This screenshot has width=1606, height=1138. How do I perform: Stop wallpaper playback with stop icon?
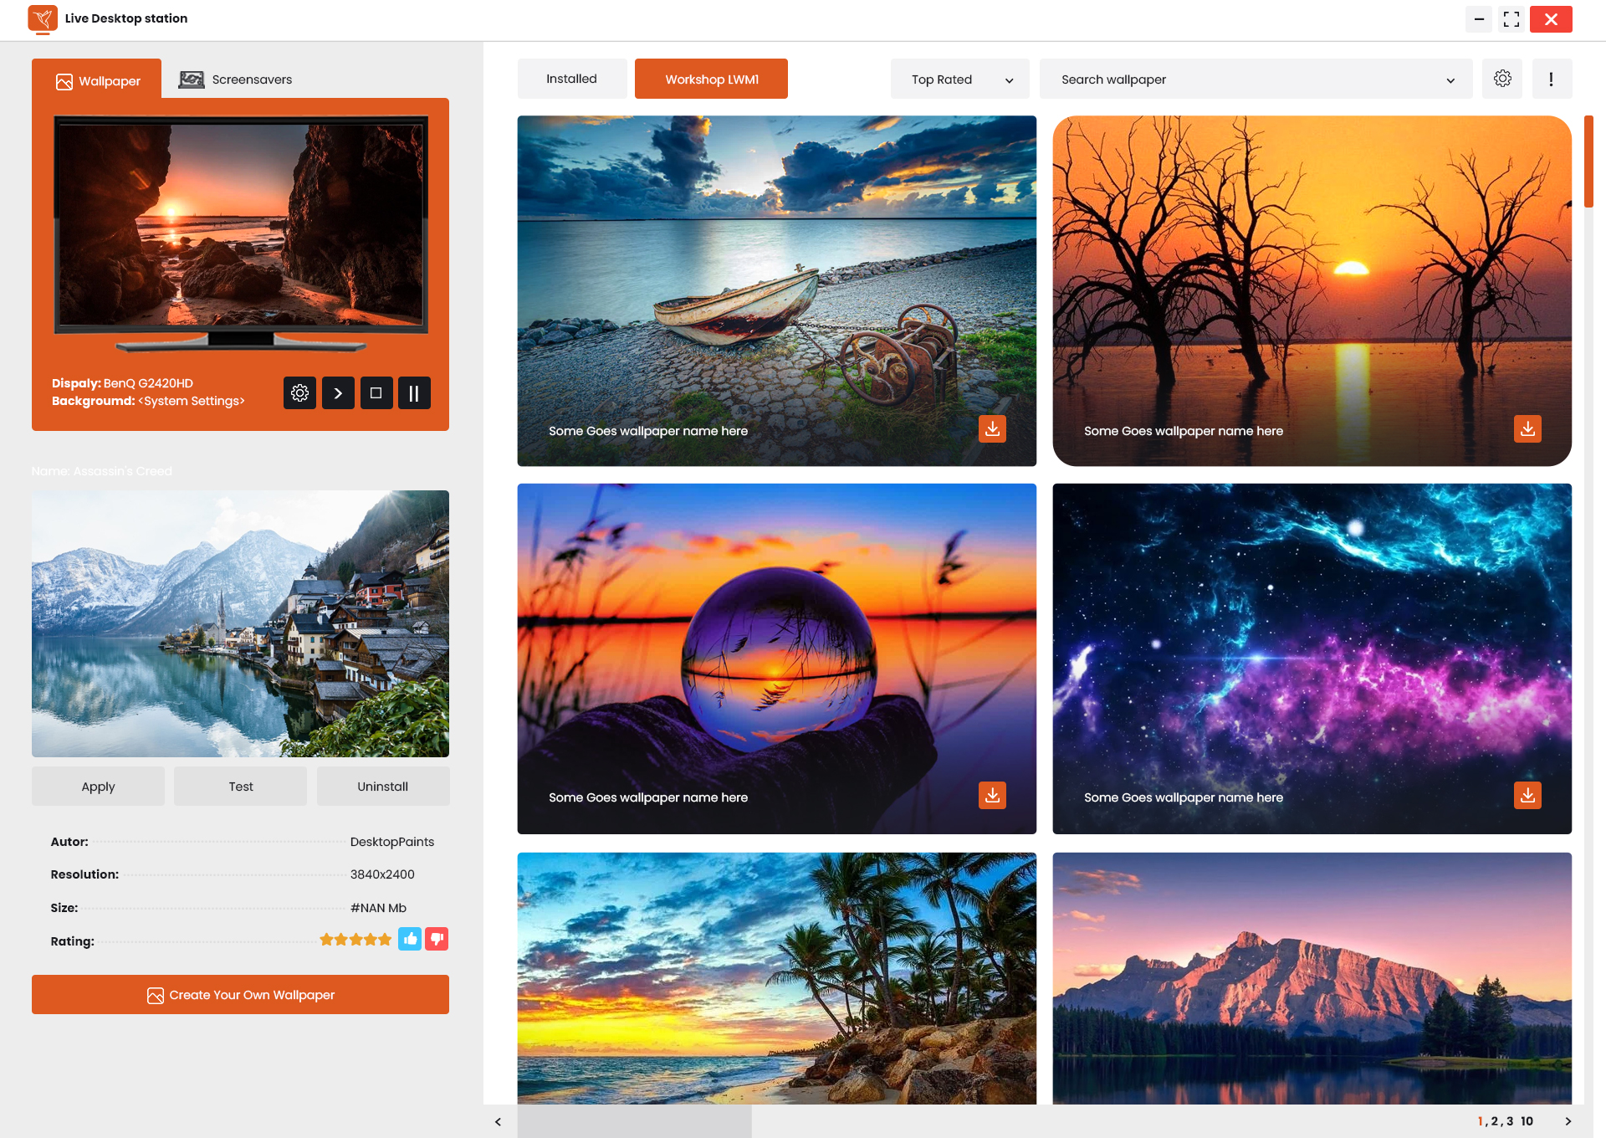(376, 392)
